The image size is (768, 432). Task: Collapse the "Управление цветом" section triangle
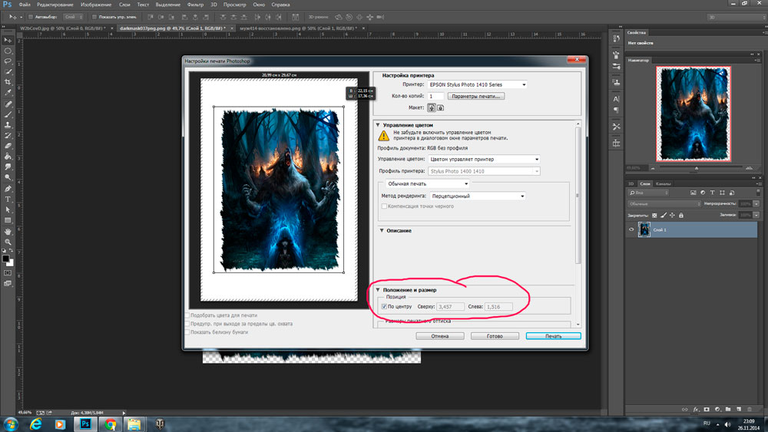(378, 125)
